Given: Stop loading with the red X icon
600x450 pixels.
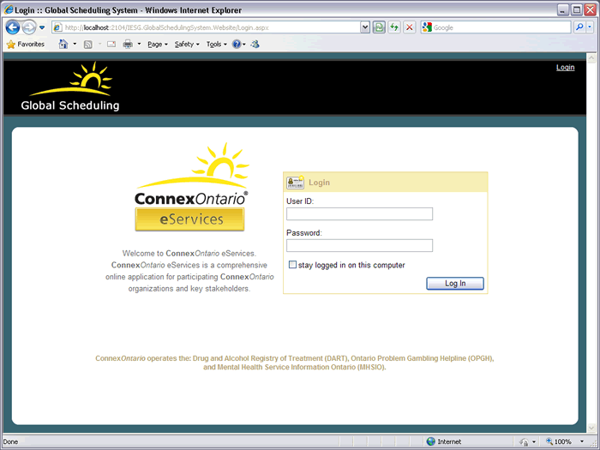Looking at the screenshot, I should click(x=410, y=27).
